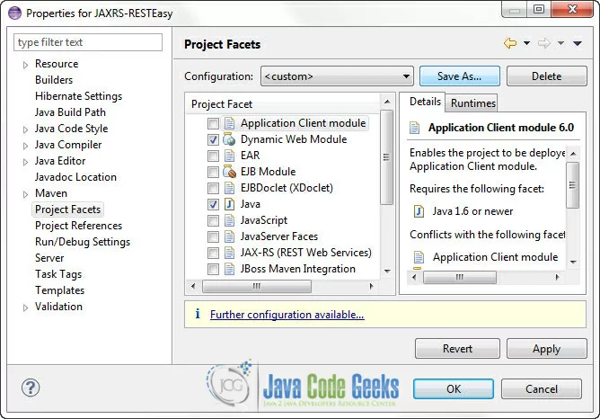Expand the Maven tree node

click(x=25, y=194)
